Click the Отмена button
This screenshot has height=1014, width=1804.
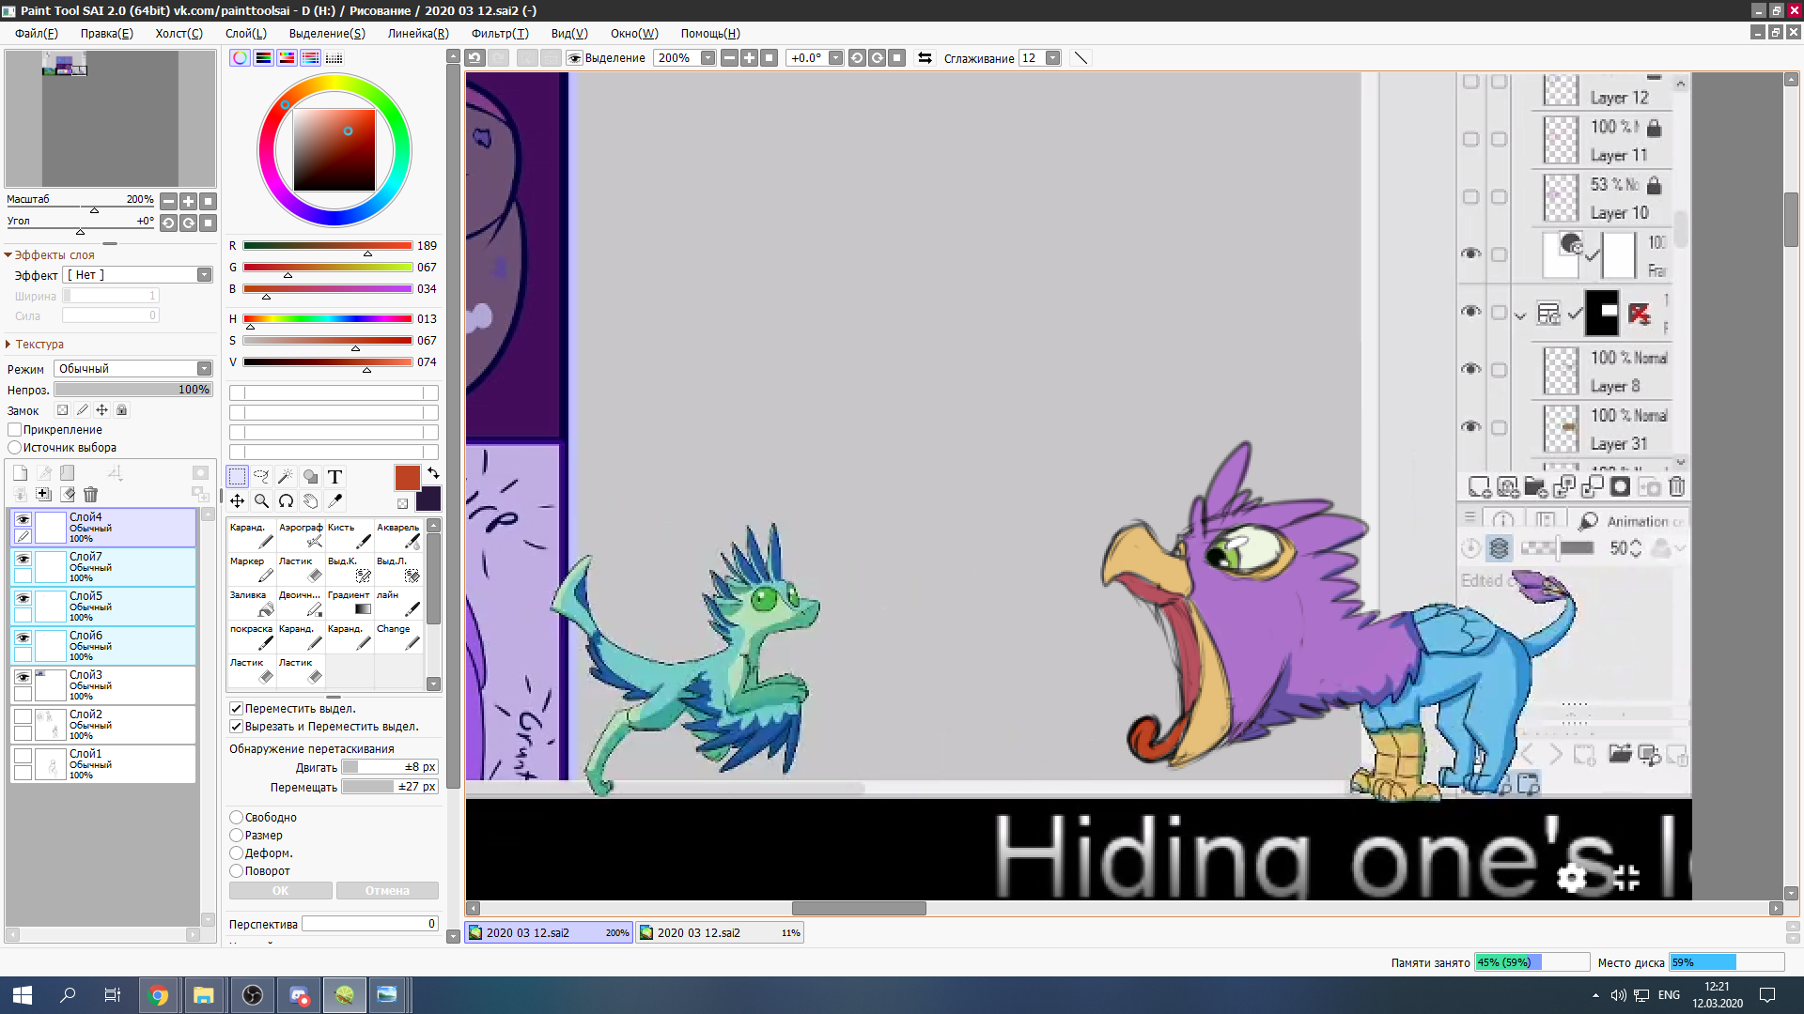click(387, 891)
